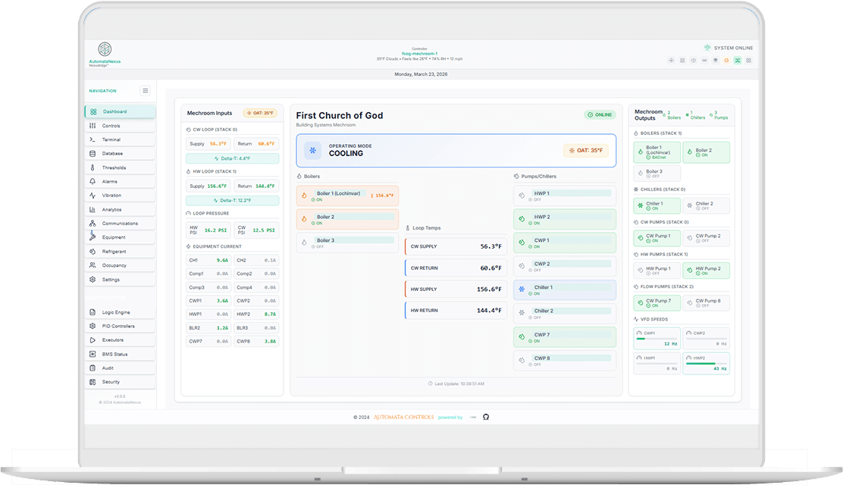Click the Database cylinder icon in sidebar
The image size is (843, 485).
click(x=93, y=154)
